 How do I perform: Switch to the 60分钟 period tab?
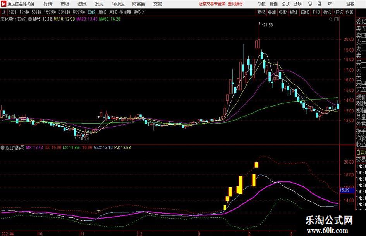pos(79,12)
